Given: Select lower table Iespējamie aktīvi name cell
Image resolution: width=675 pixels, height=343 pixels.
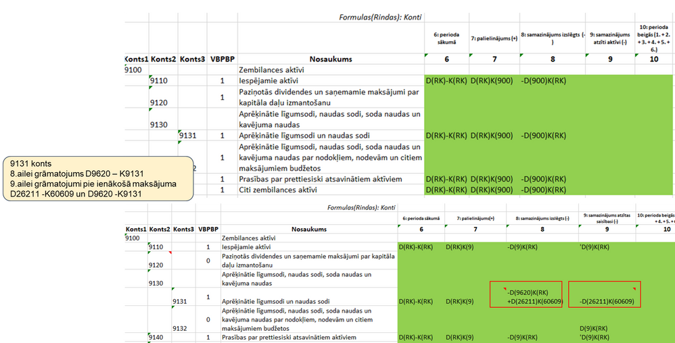Looking at the screenshot, I should 309,247.
